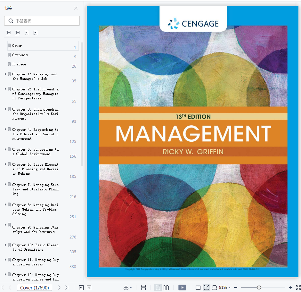The height and width of the screenshot is (292, 301).
Task: Add a new bookmark using the bookmark-plus icon
Action: pyautogui.click(x=27, y=33)
